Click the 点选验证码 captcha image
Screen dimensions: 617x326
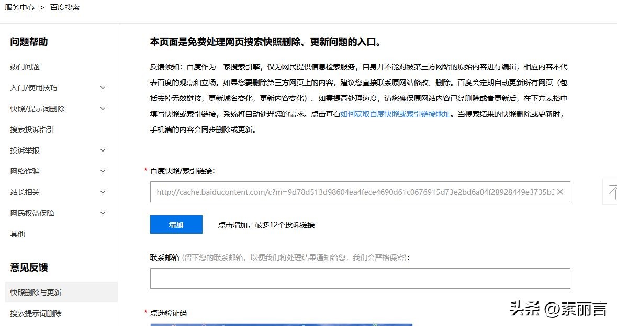282,324
